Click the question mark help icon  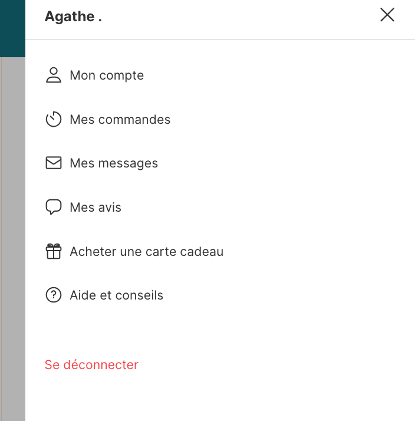(54, 295)
